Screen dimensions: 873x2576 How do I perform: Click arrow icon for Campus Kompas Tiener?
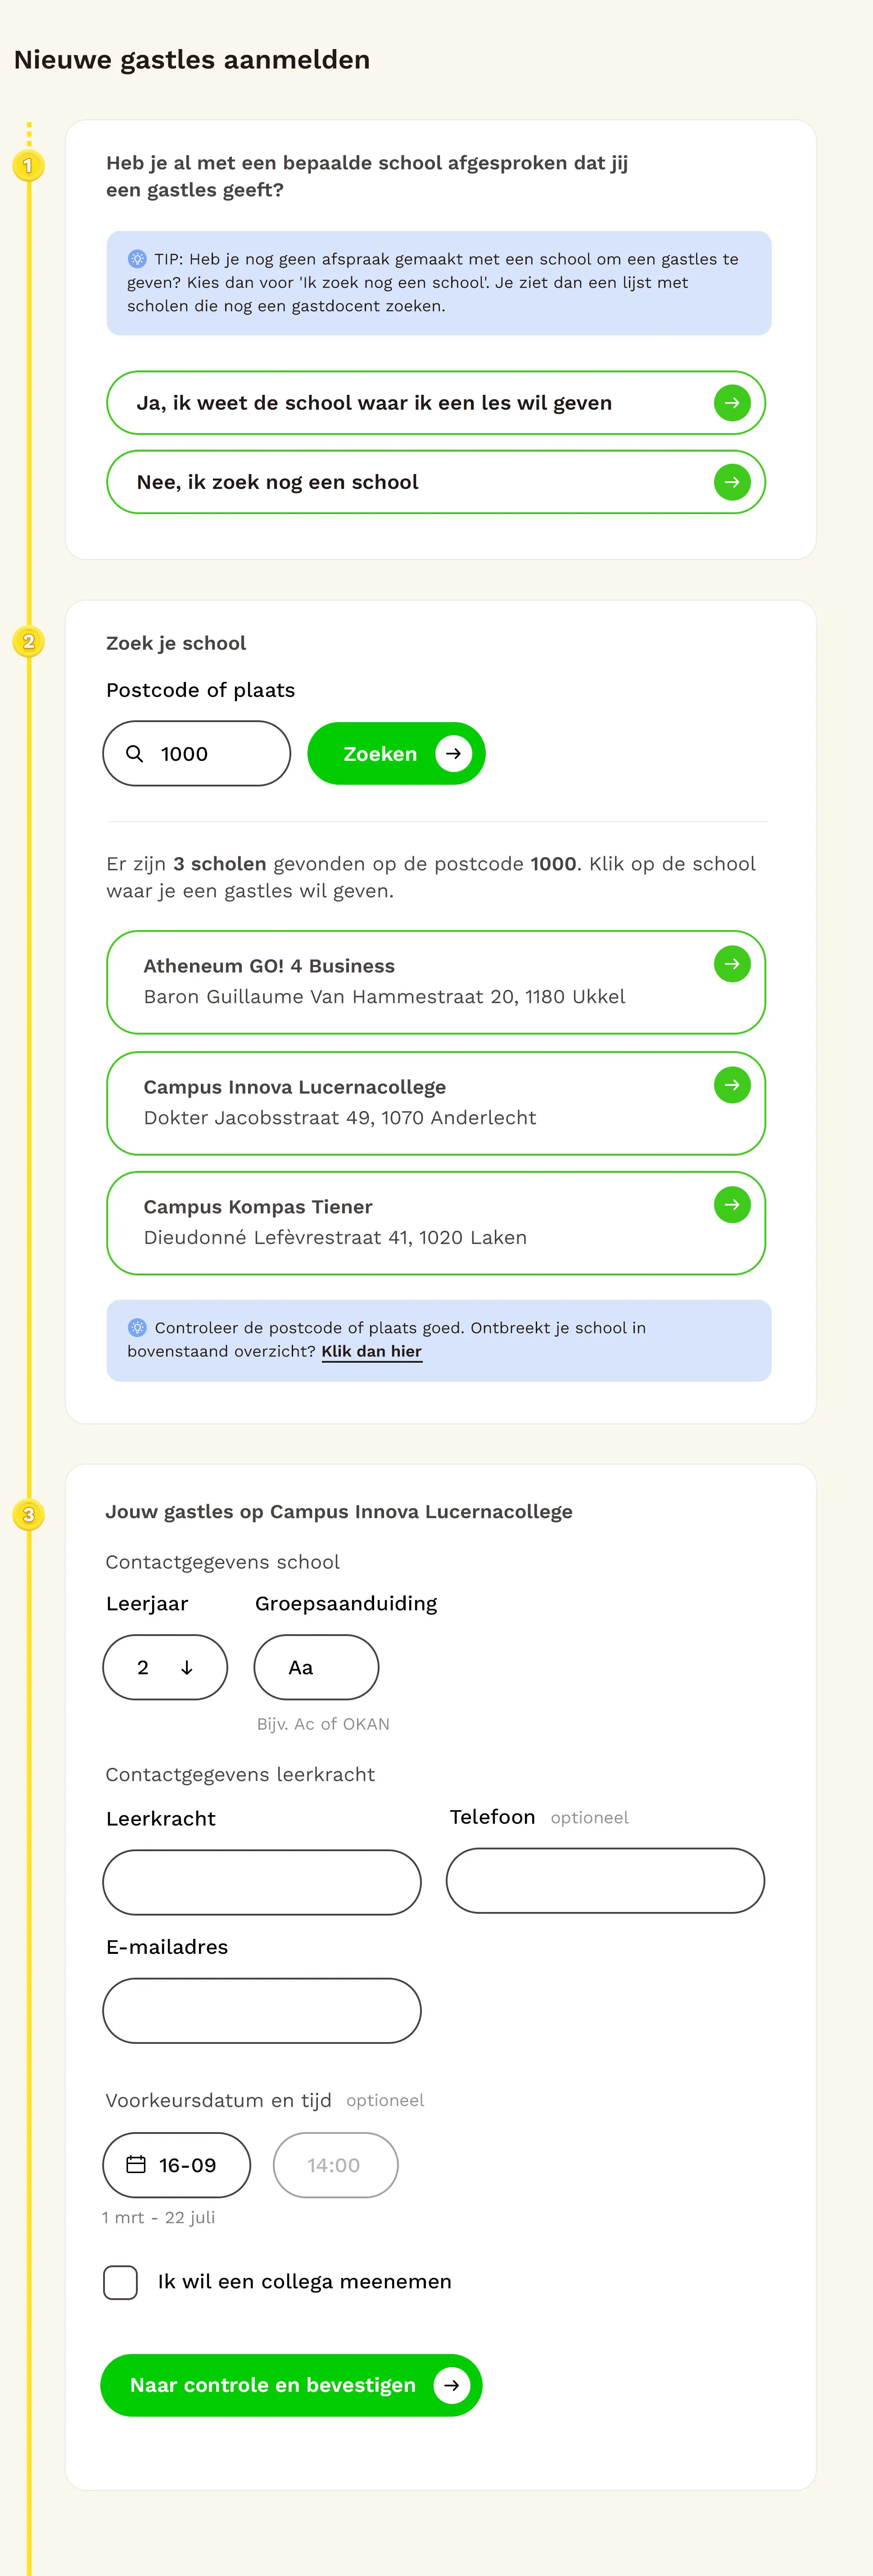[x=732, y=1205]
